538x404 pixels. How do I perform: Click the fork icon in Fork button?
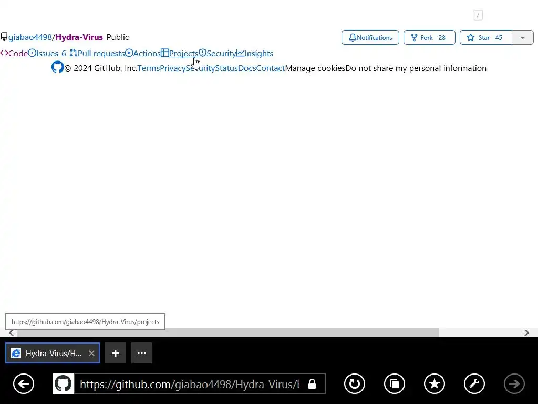click(414, 37)
